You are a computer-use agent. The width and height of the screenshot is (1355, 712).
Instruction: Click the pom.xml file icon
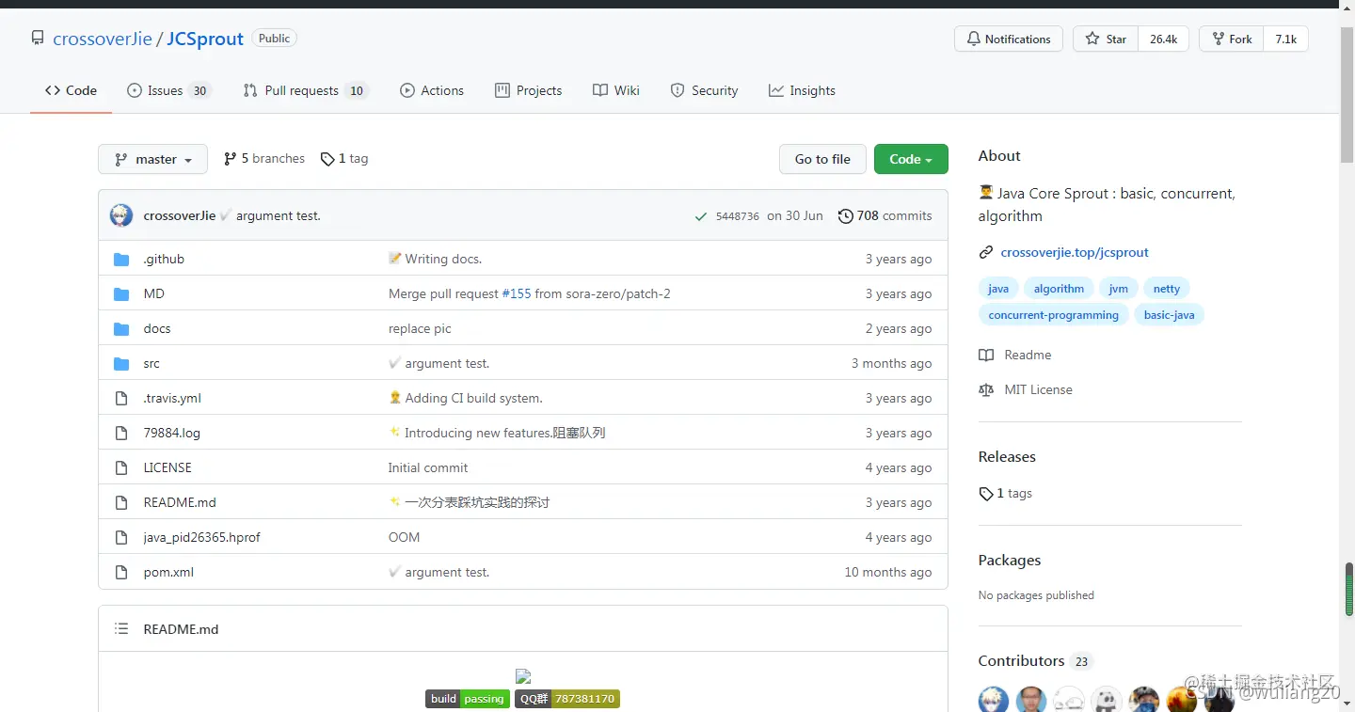click(121, 572)
